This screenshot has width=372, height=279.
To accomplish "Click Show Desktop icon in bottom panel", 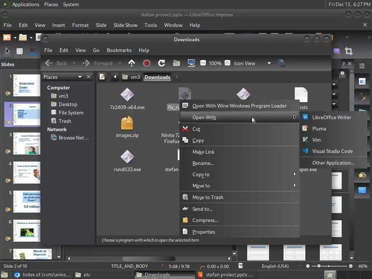I will point(4,275).
